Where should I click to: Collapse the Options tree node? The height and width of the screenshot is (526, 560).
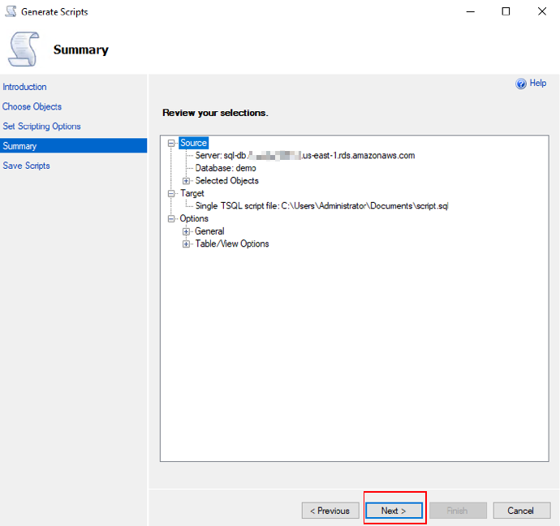pos(171,219)
